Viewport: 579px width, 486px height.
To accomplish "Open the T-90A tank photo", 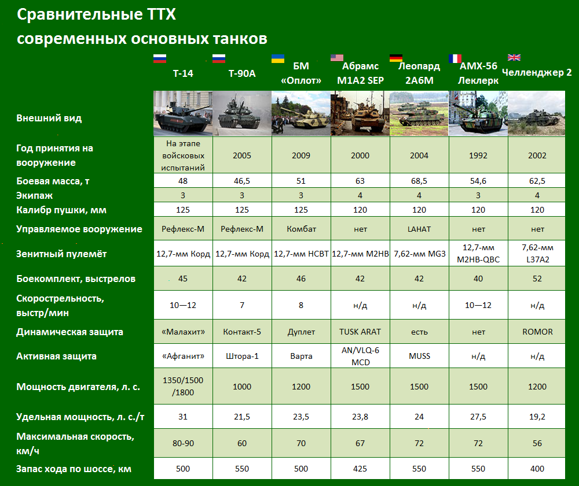I will [x=242, y=113].
